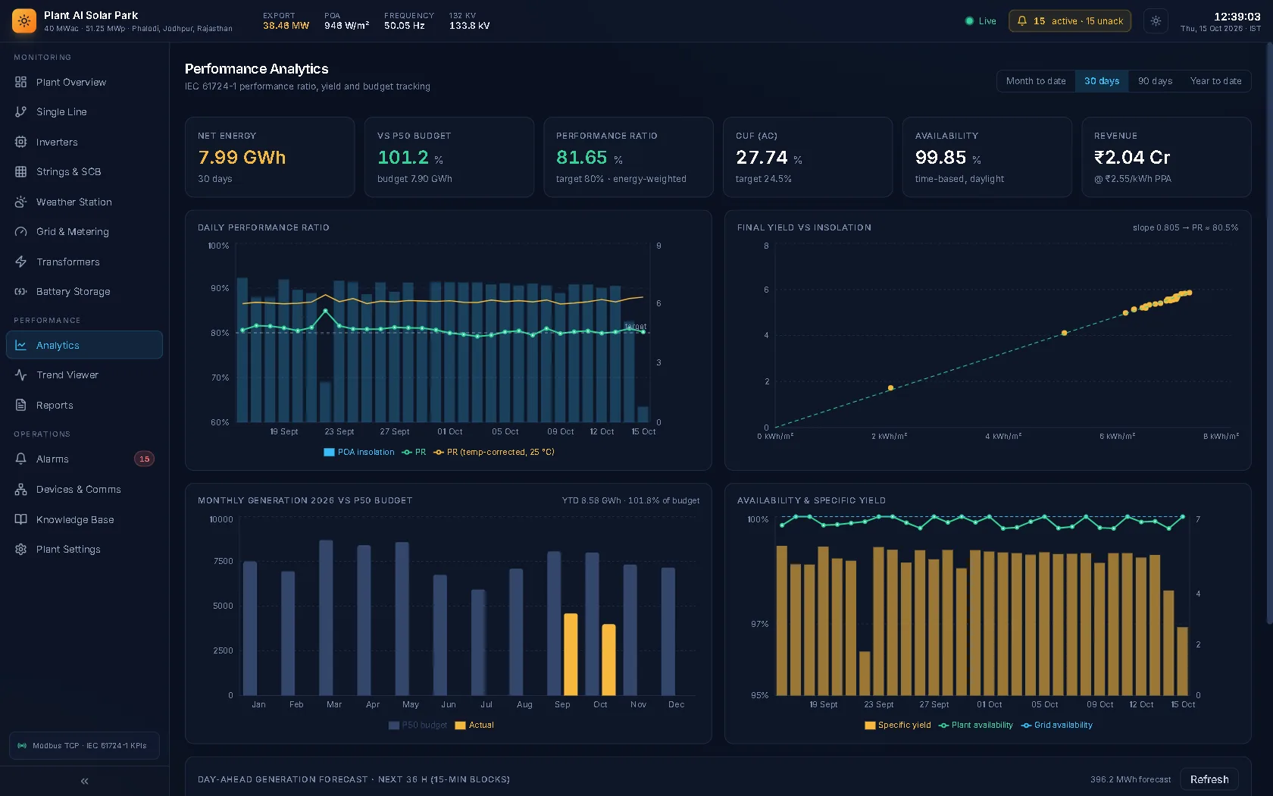Select the Strings & SCB grid icon
This screenshot has width=1273, height=796.
[20, 171]
